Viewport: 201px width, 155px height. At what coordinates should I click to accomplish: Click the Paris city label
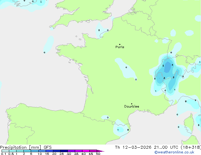[120, 47]
